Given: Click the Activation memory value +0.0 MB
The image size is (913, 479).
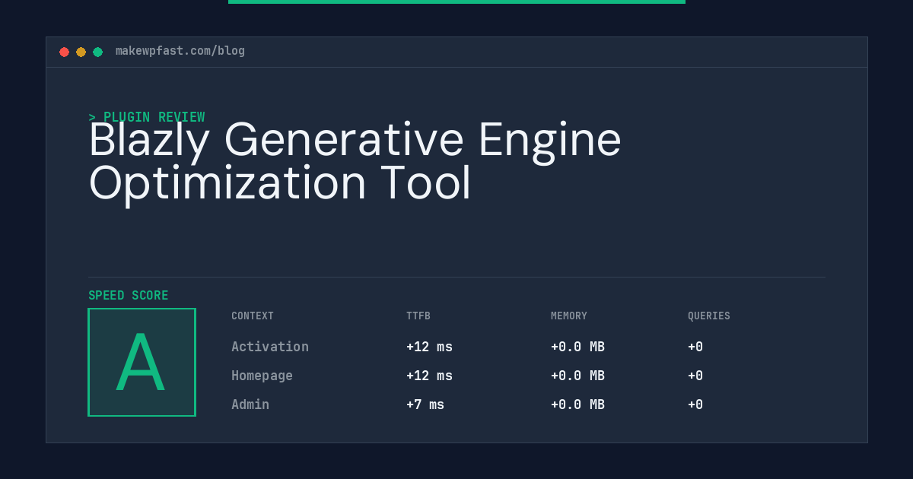Looking at the screenshot, I should [x=577, y=347].
